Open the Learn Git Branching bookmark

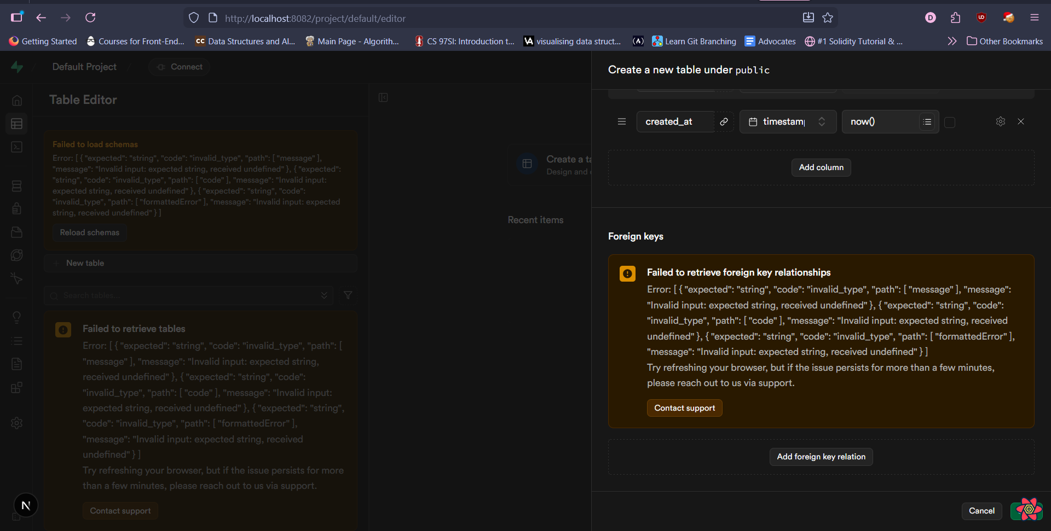tap(694, 41)
